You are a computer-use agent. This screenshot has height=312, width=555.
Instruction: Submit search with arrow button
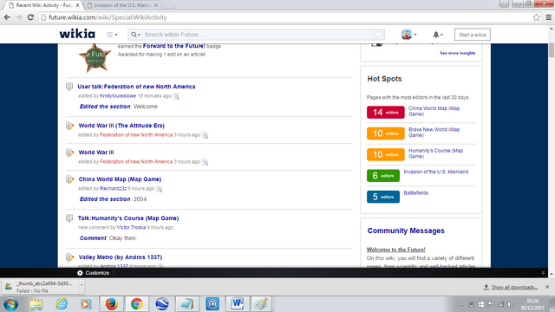(379, 35)
